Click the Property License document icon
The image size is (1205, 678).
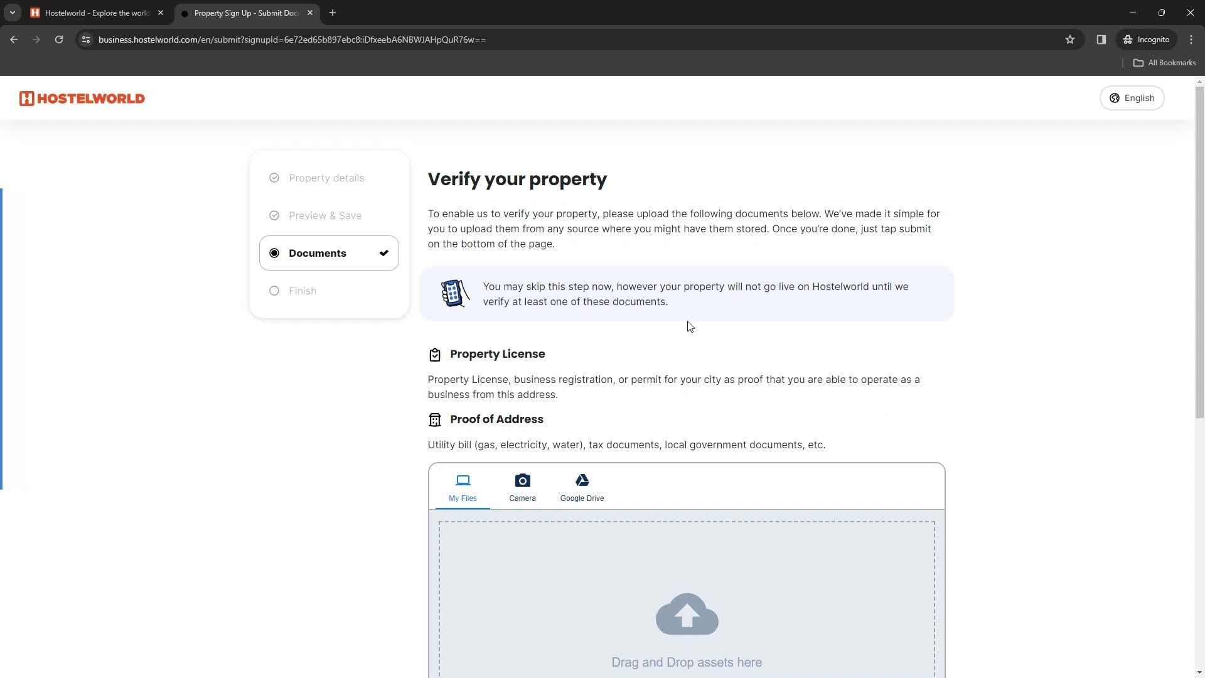pos(436,354)
